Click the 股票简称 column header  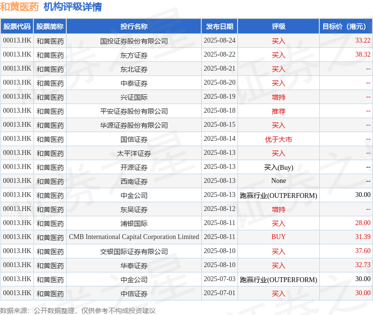[50, 27]
